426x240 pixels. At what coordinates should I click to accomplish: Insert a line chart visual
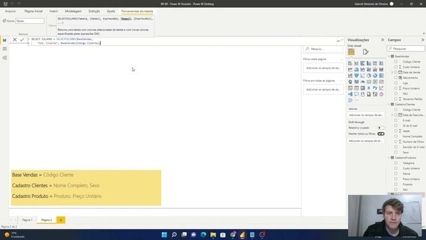350,69
